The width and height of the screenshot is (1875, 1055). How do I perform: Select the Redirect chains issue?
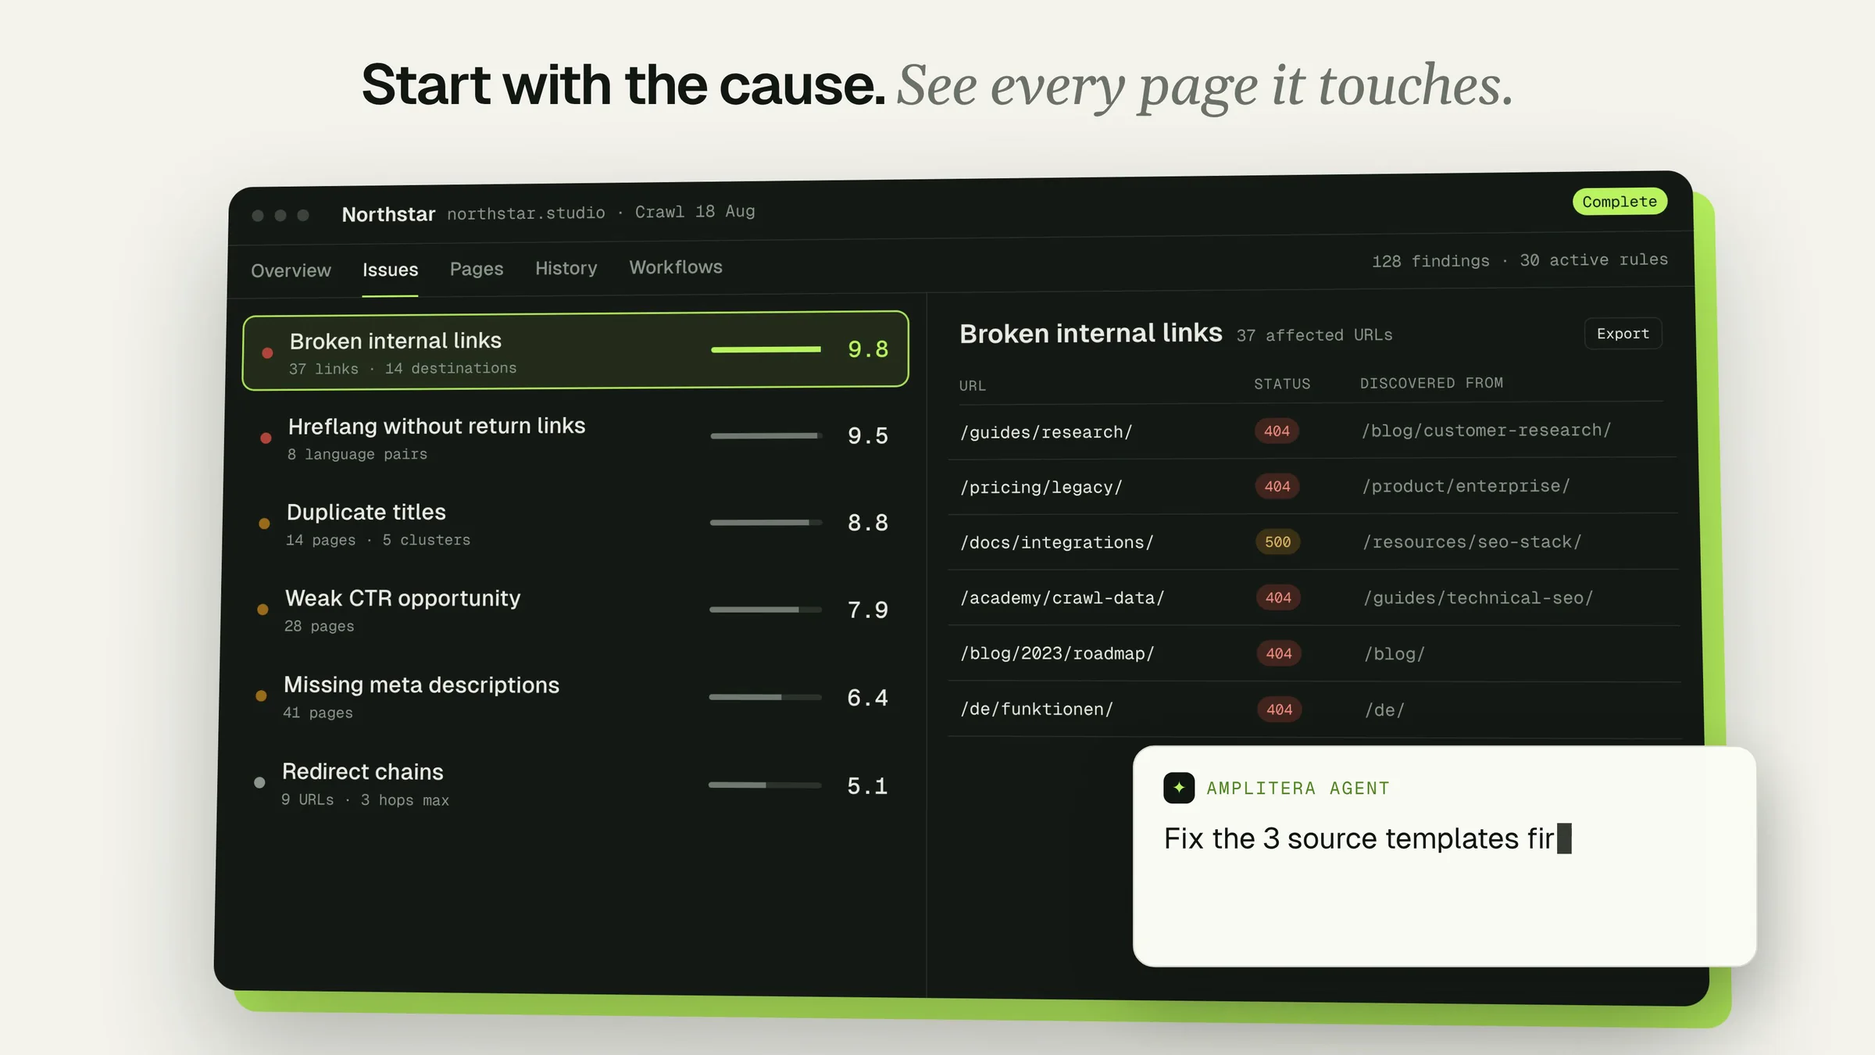(572, 784)
